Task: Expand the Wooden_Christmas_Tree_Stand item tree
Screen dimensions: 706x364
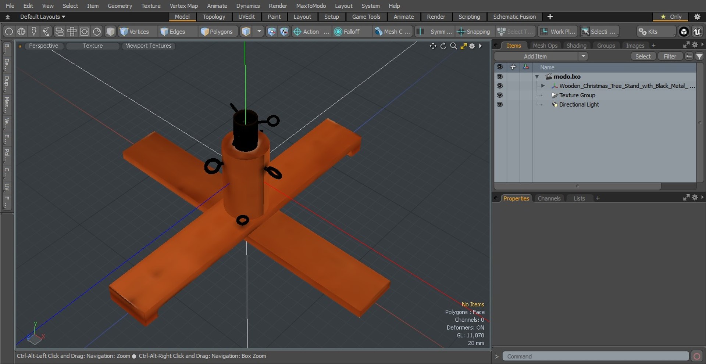Action: coord(543,86)
